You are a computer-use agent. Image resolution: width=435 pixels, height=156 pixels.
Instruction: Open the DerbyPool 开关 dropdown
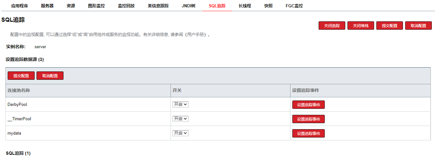(180, 104)
